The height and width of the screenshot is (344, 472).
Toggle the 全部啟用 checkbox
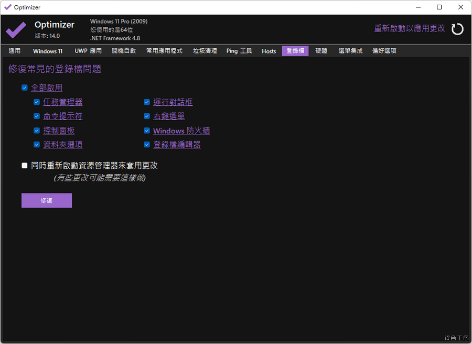point(25,88)
